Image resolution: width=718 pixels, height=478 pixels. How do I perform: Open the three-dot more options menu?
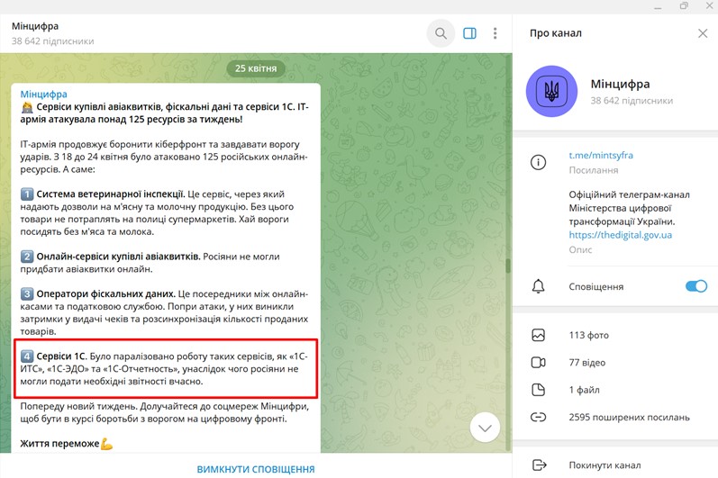point(495,34)
